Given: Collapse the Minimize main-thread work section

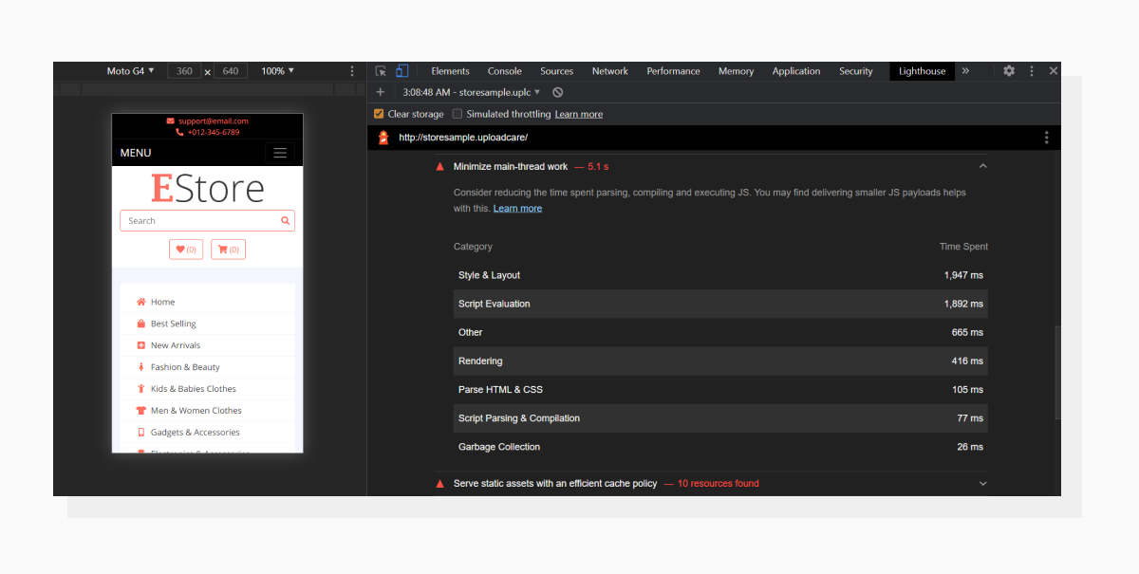Looking at the screenshot, I should pyautogui.click(x=982, y=165).
